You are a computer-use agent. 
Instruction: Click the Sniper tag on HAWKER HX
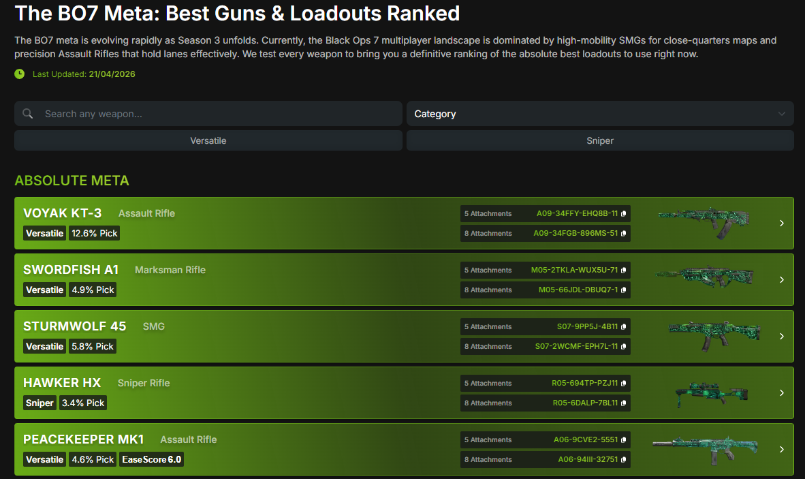pyautogui.click(x=40, y=403)
